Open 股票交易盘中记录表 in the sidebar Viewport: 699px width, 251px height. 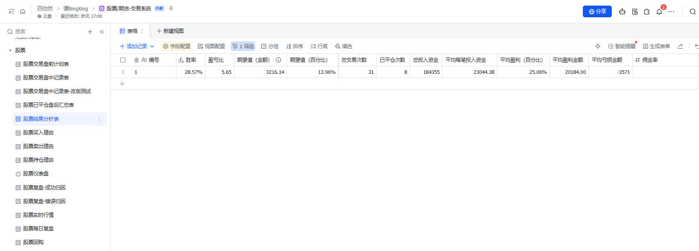[46, 78]
